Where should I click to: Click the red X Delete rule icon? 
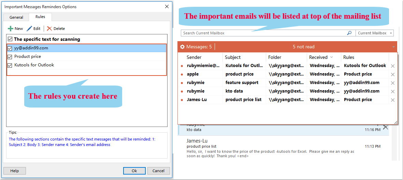coord(49,29)
